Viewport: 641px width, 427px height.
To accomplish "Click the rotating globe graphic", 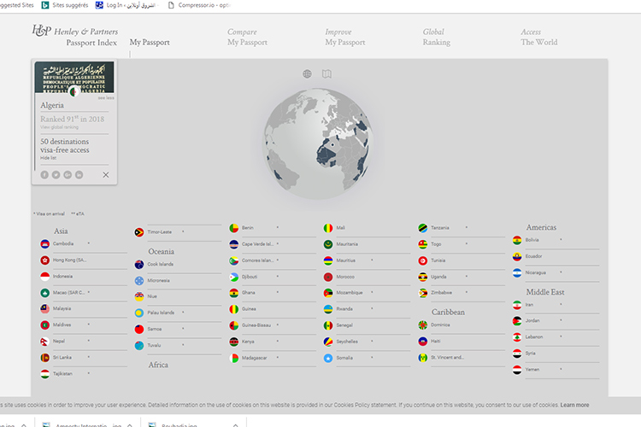I will click(318, 143).
